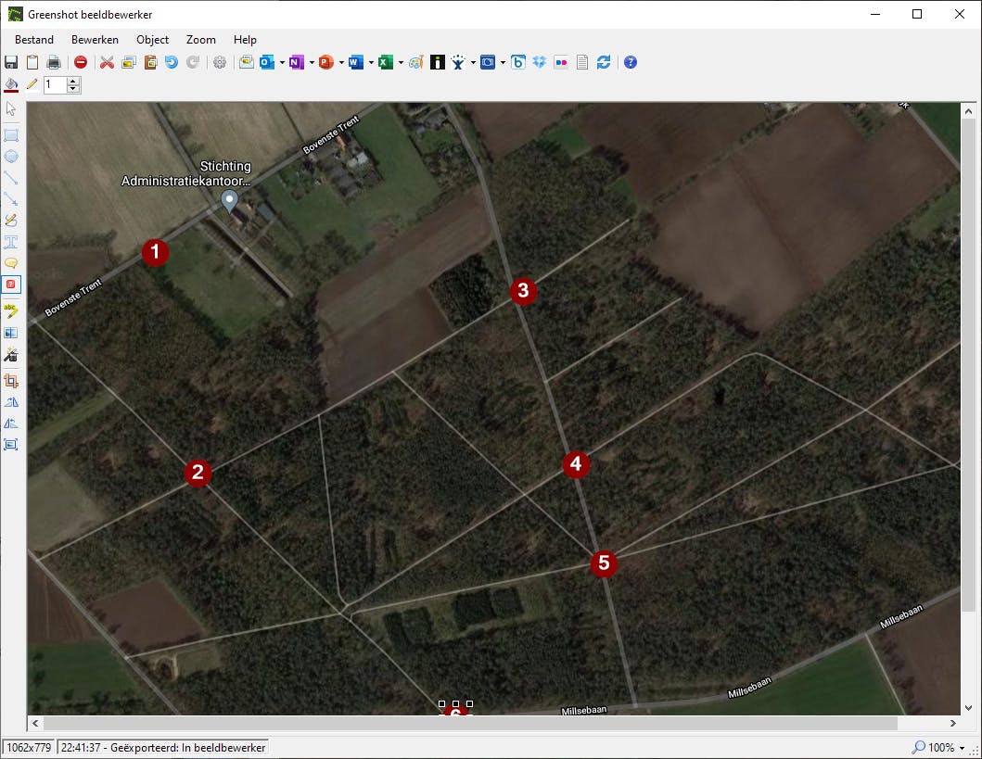The height and width of the screenshot is (759, 982).
Task: Click the red Close editor button
Action: [81, 62]
